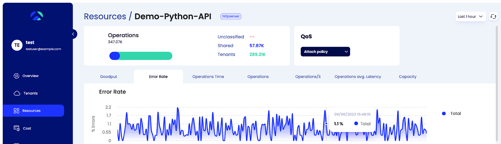Click the page vertical scrollbar
The image size is (501, 144).
click(497, 83)
